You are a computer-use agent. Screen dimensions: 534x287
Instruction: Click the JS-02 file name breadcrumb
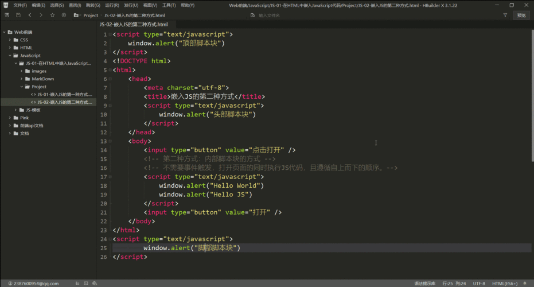135,15
